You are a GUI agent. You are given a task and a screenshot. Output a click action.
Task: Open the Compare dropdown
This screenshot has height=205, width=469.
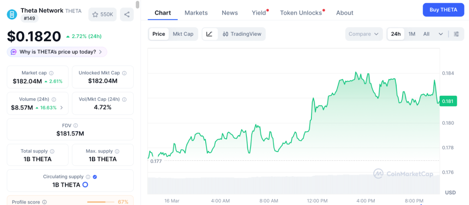(x=364, y=34)
